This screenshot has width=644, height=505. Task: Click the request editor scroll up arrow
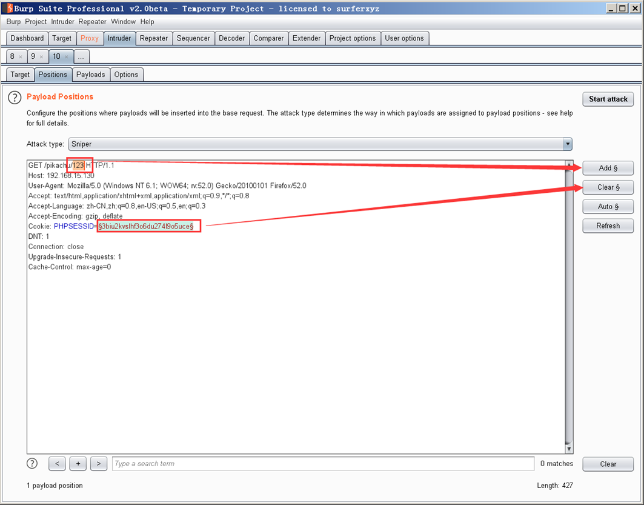pos(569,164)
